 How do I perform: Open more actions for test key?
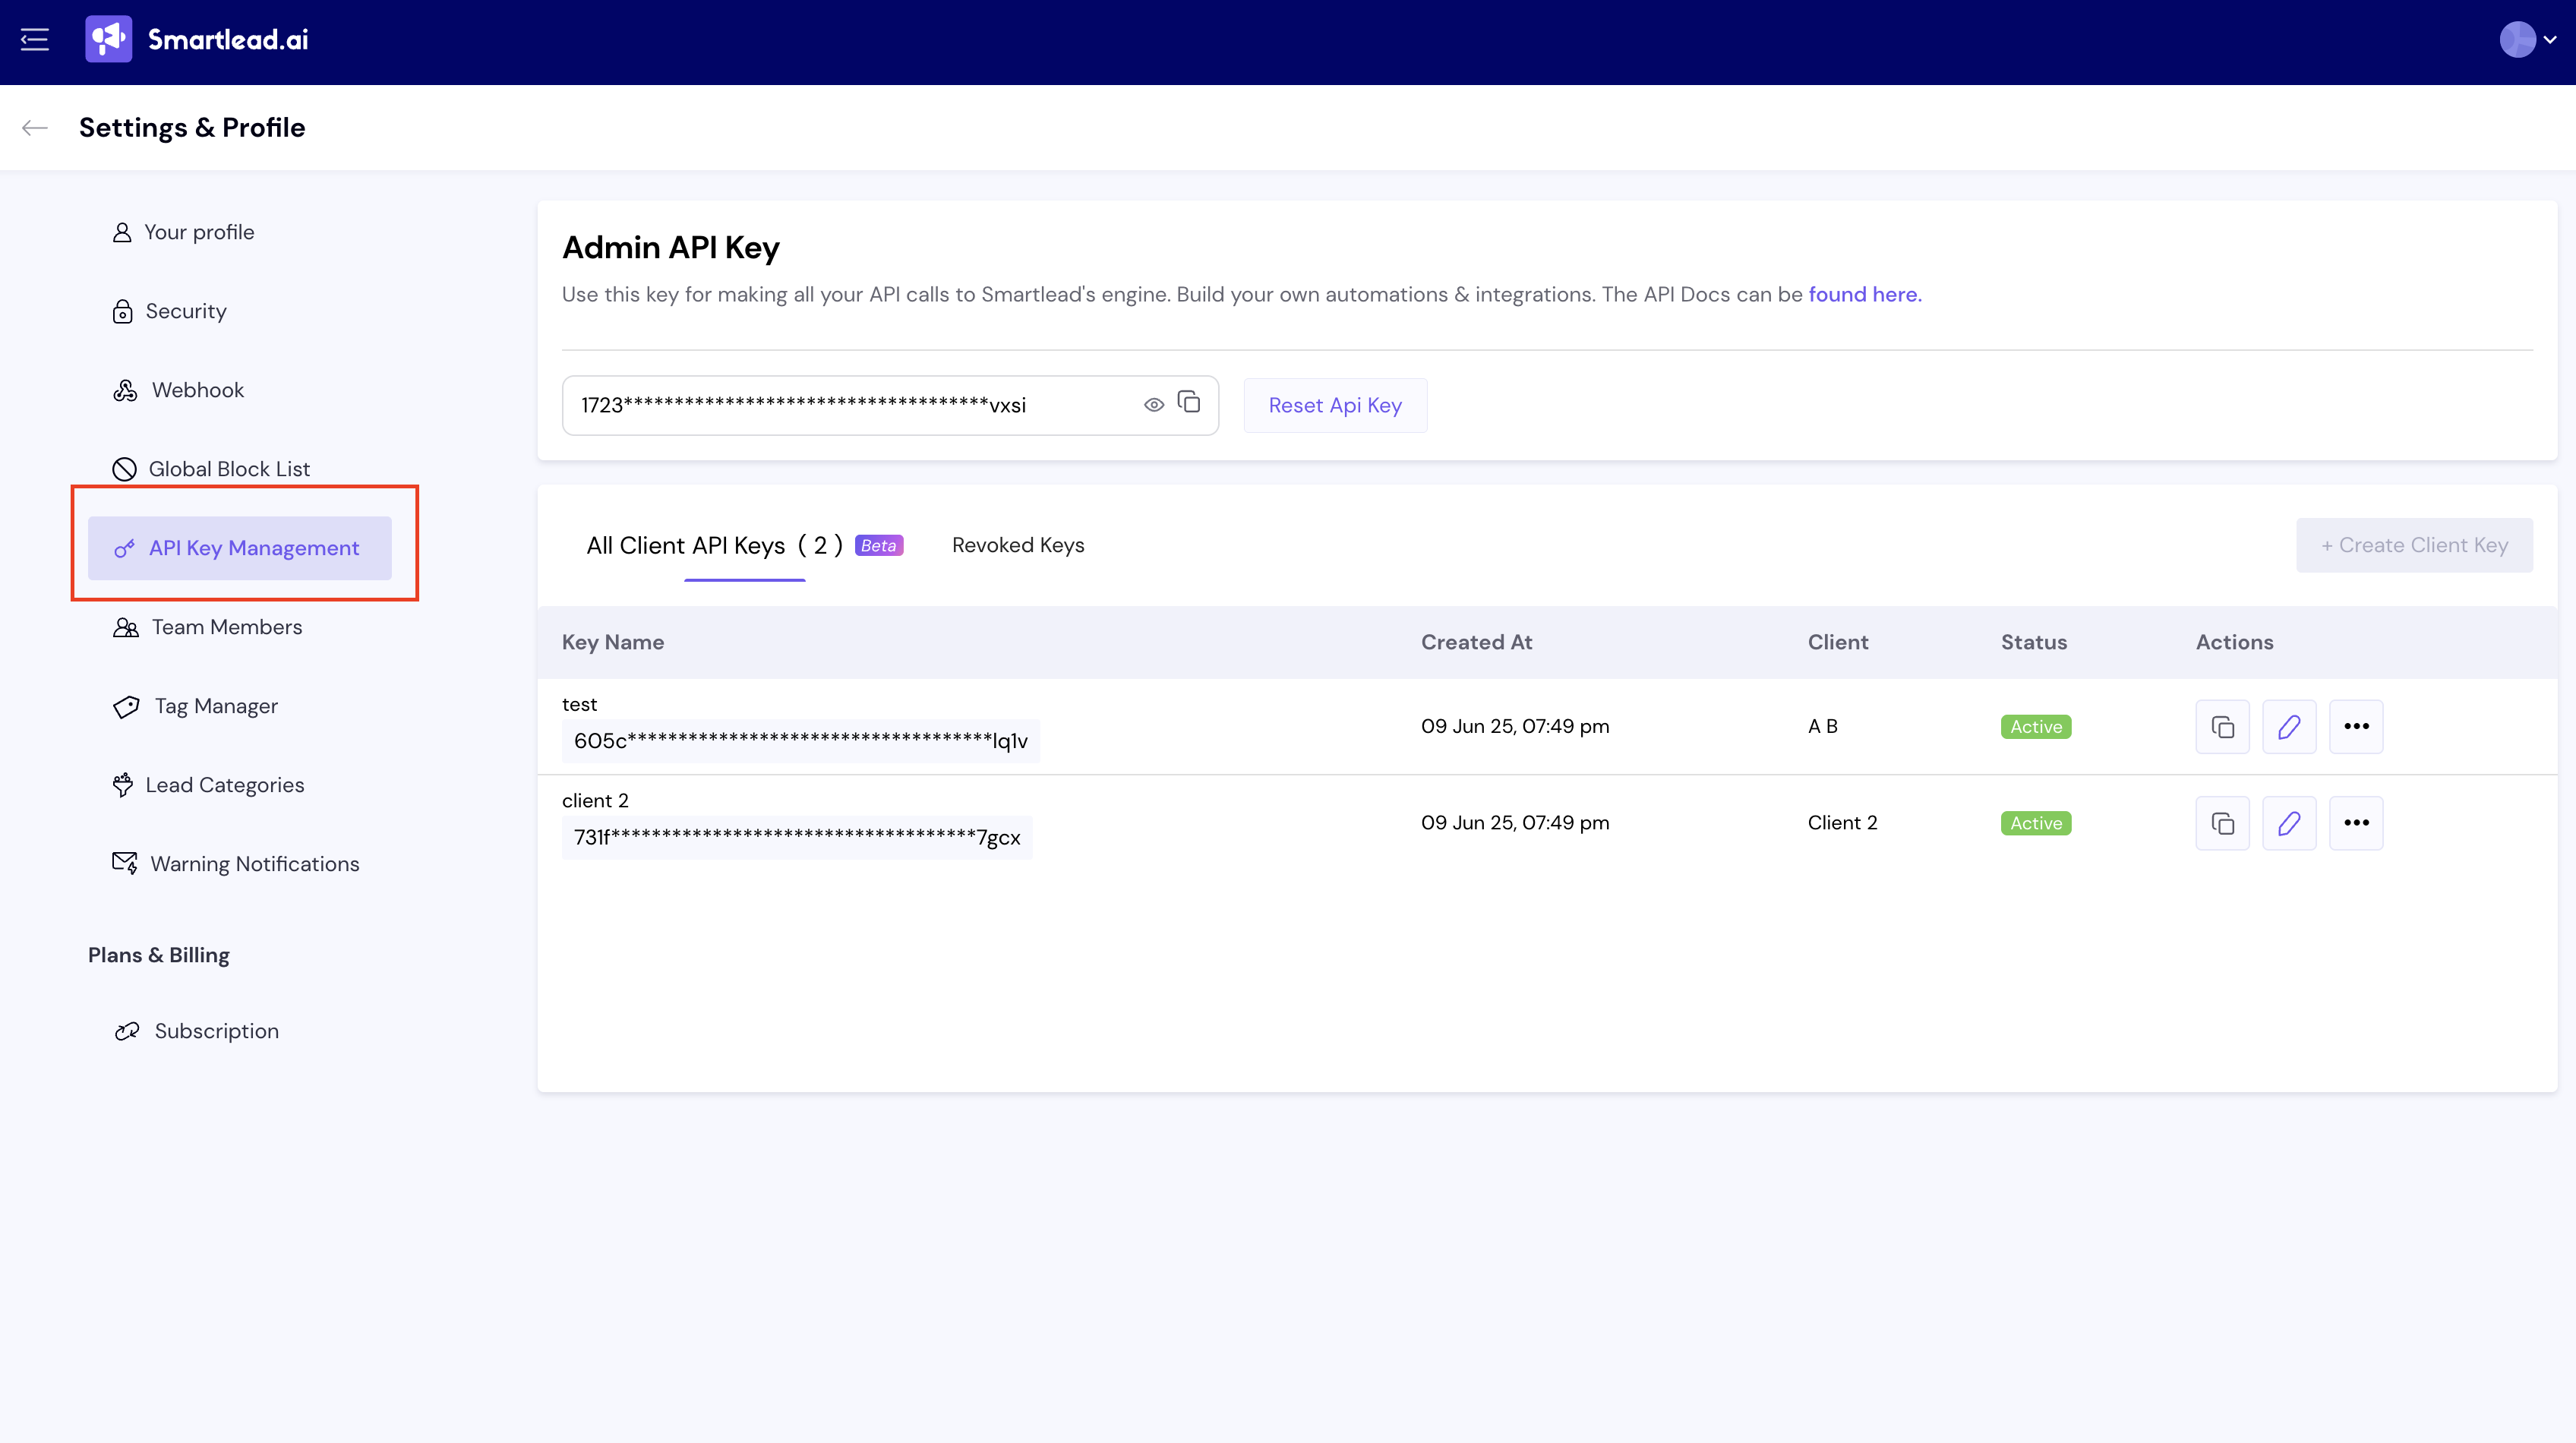[2356, 727]
